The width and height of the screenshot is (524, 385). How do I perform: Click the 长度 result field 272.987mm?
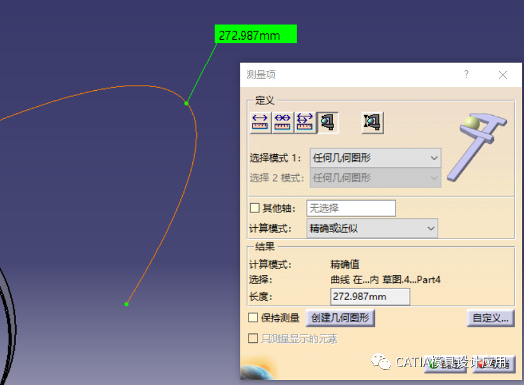click(x=370, y=297)
